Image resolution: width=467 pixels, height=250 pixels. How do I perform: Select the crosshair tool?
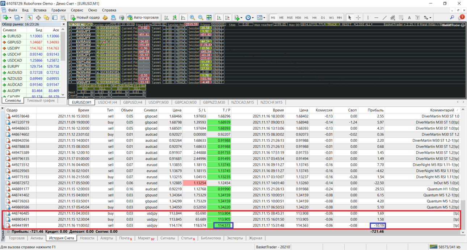coord(358,17)
